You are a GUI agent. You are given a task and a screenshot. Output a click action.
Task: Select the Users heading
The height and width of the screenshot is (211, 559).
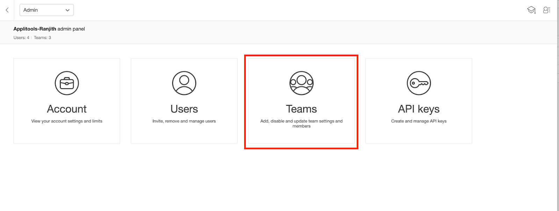(x=184, y=109)
